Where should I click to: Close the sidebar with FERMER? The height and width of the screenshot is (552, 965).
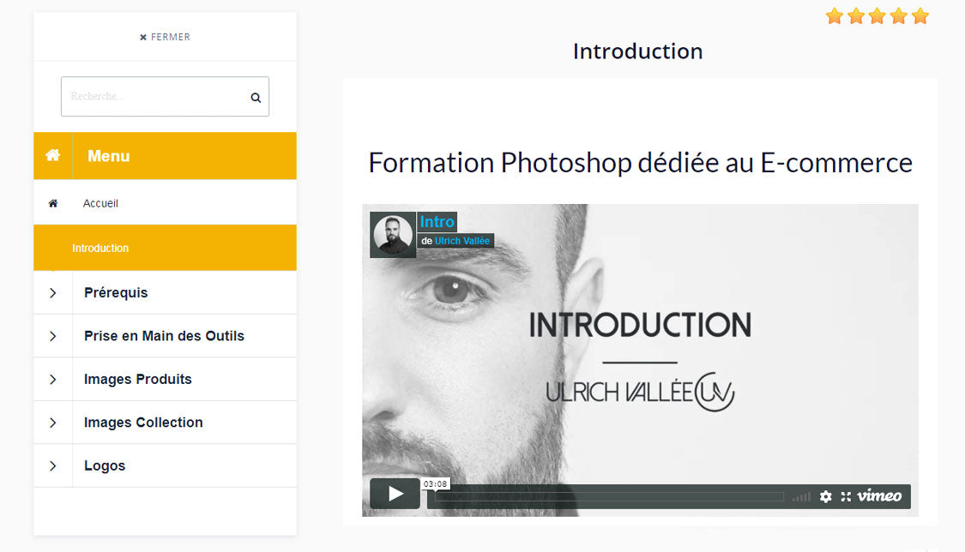pos(165,37)
